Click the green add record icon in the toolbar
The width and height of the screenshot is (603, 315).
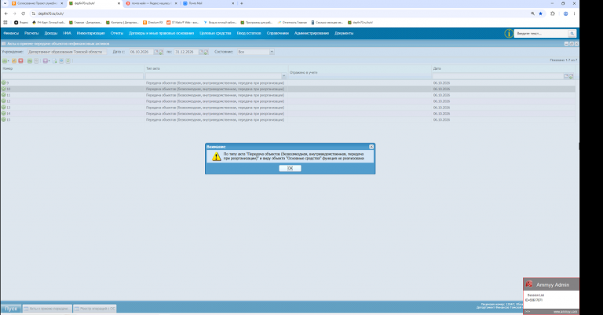point(5,60)
